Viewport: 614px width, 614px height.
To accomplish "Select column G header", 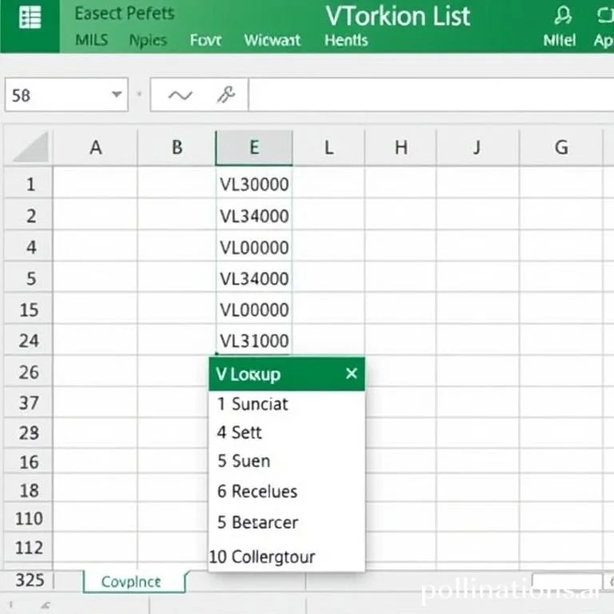I will point(561,148).
